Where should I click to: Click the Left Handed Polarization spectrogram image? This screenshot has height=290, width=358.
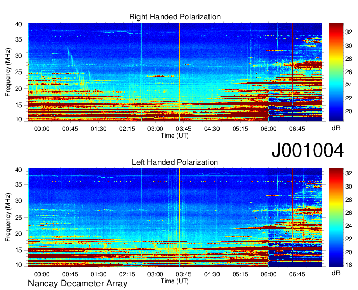(x=175, y=217)
